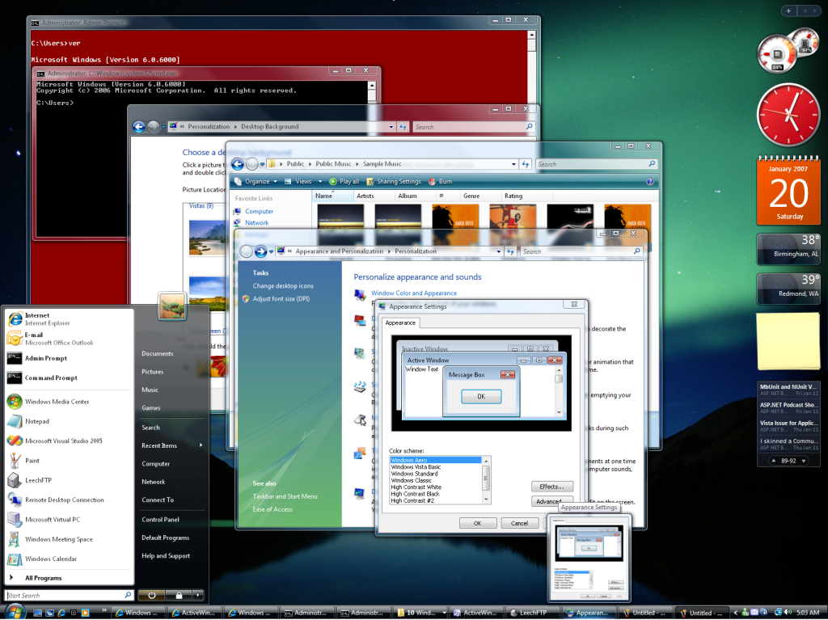Viewport: 828px width, 620px height.
Task: Select Windows Classic color scheme
Action: (x=412, y=481)
